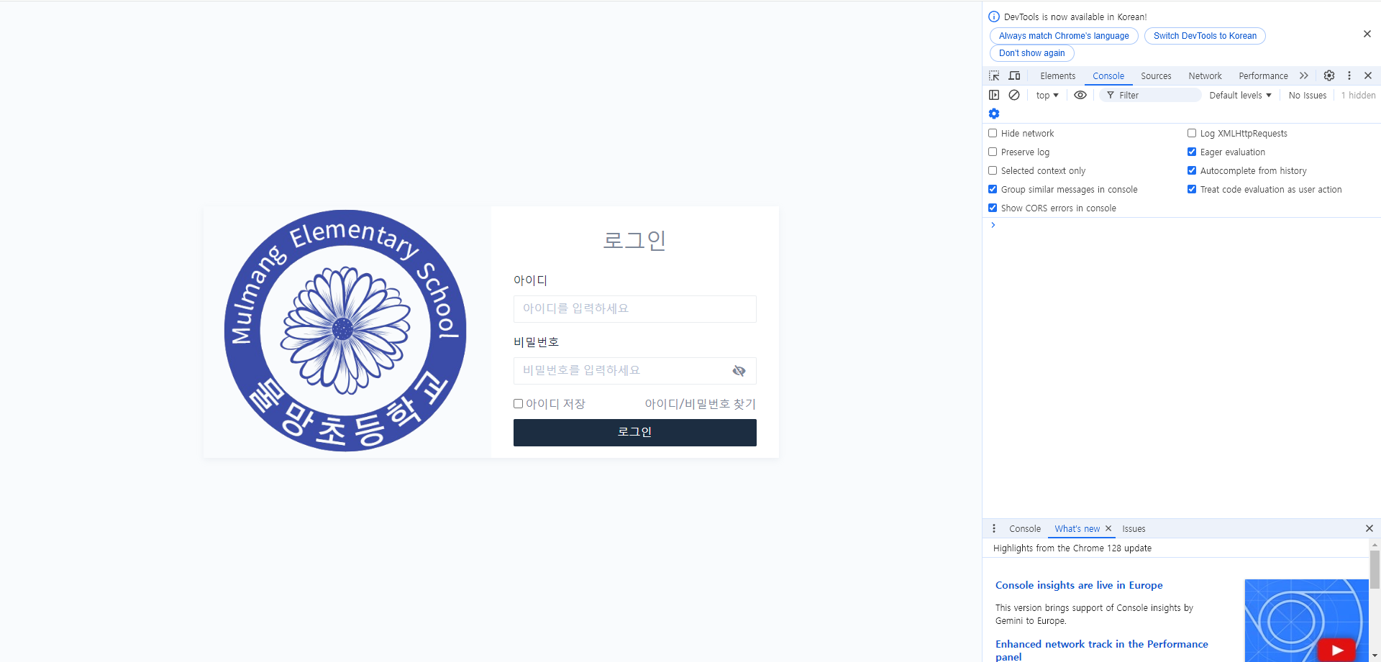Play the What's new YouTube video thumbnail

(1337, 650)
